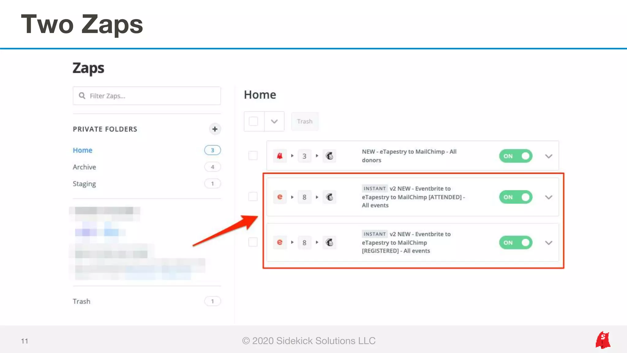Open the bulk selection dropdown arrow

pos(274,121)
